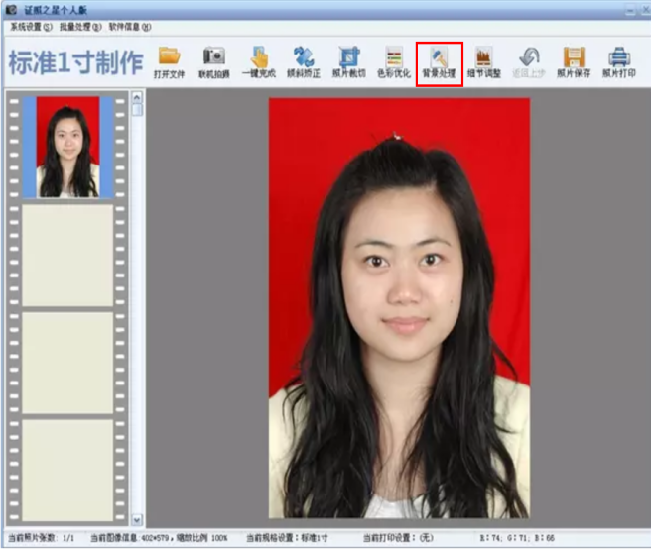Click status text 当前照片张数: 1/1
652x549 pixels.
41,538
